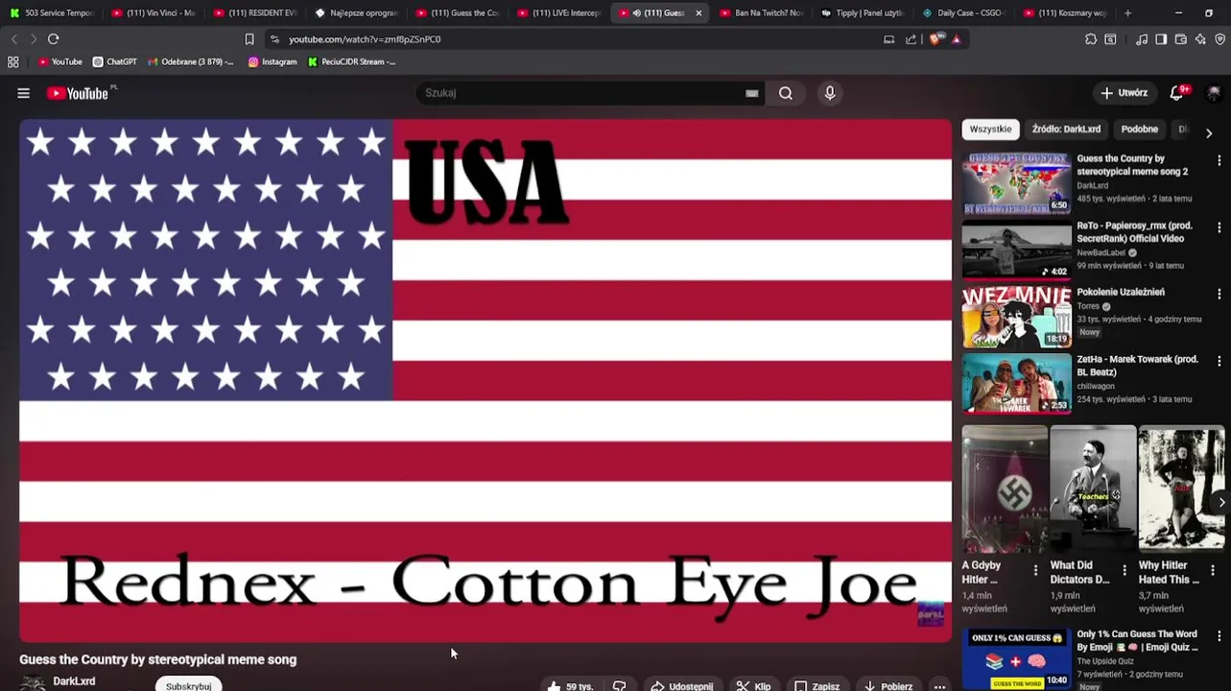Open the on-screen keyboard icon in search
This screenshot has height=691, width=1231.
point(752,93)
